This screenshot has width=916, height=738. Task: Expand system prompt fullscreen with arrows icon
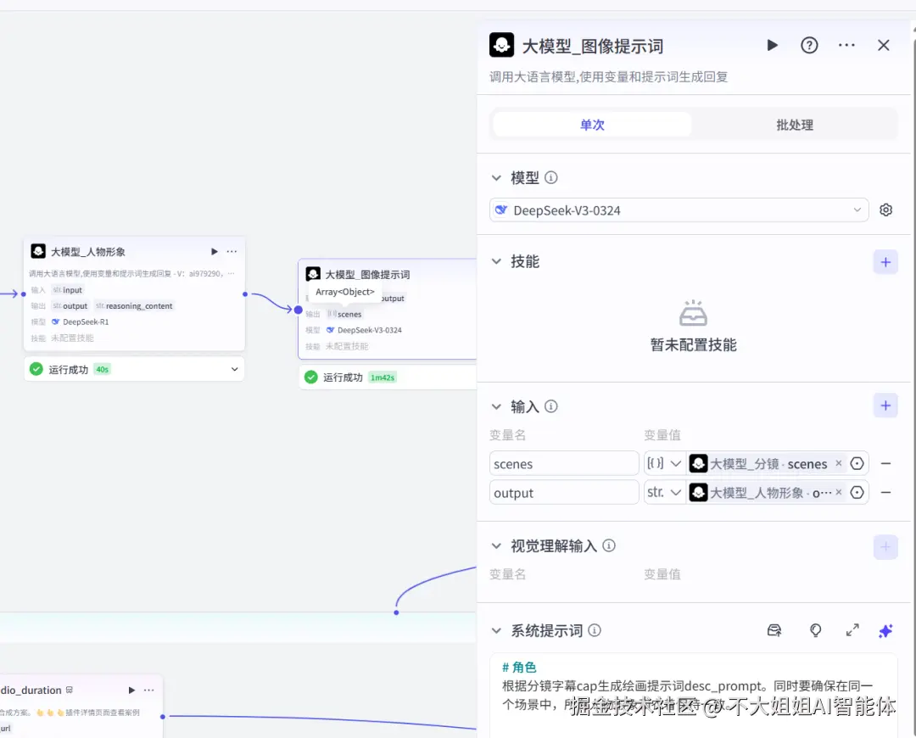tap(852, 630)
